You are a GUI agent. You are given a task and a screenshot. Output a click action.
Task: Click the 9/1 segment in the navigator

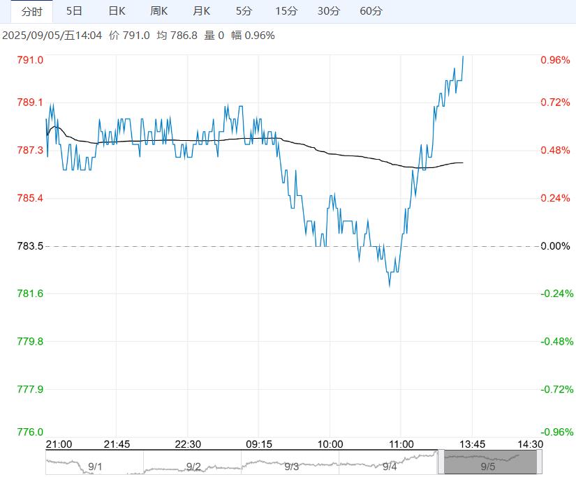tap(95, 466)
